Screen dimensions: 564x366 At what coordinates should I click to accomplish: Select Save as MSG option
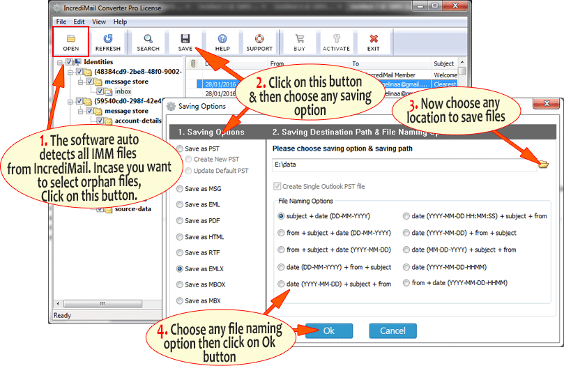tap(180, 188)
